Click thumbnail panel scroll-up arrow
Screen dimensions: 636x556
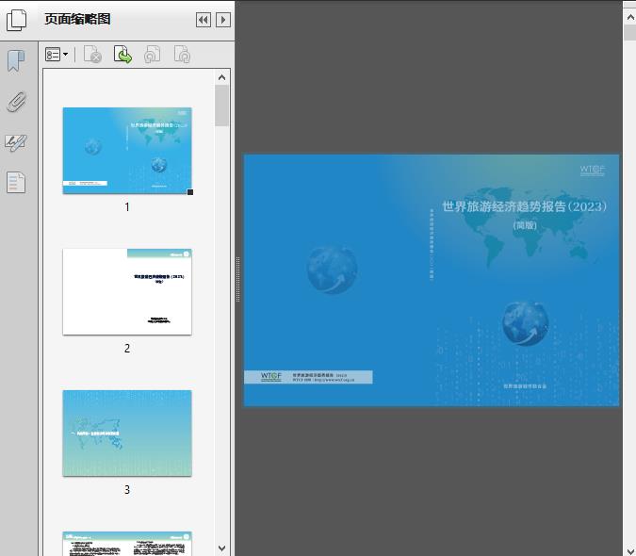pyautogui.click(x=221, y=77)
